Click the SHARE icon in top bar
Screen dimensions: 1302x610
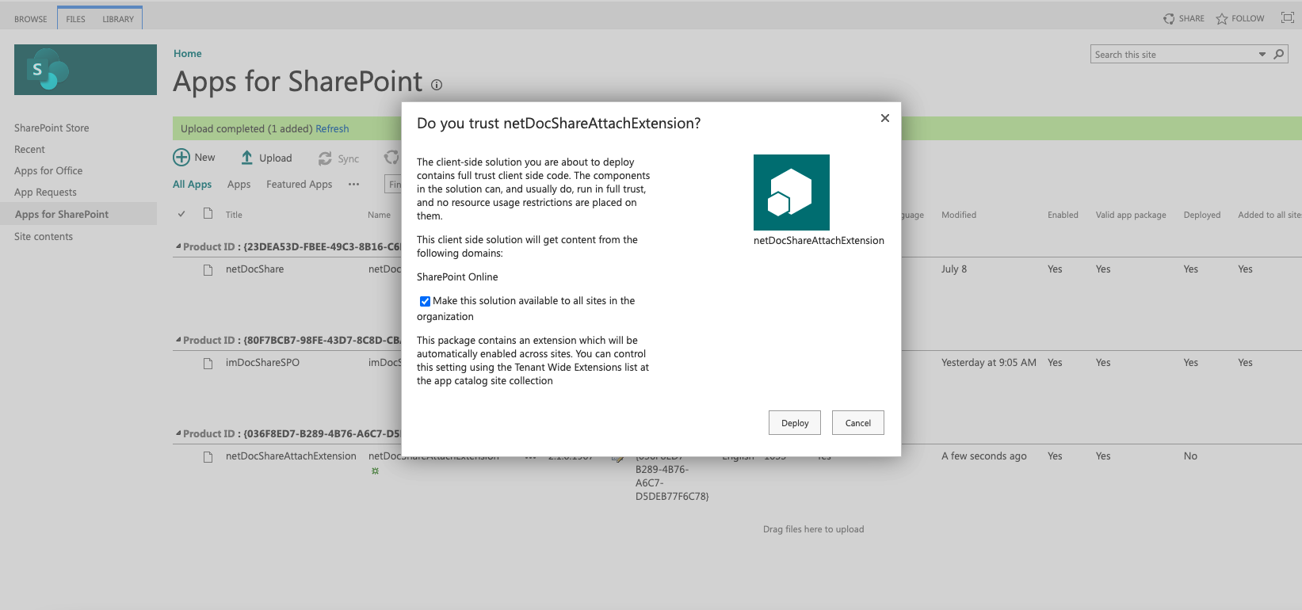(x=1169, y=18)
